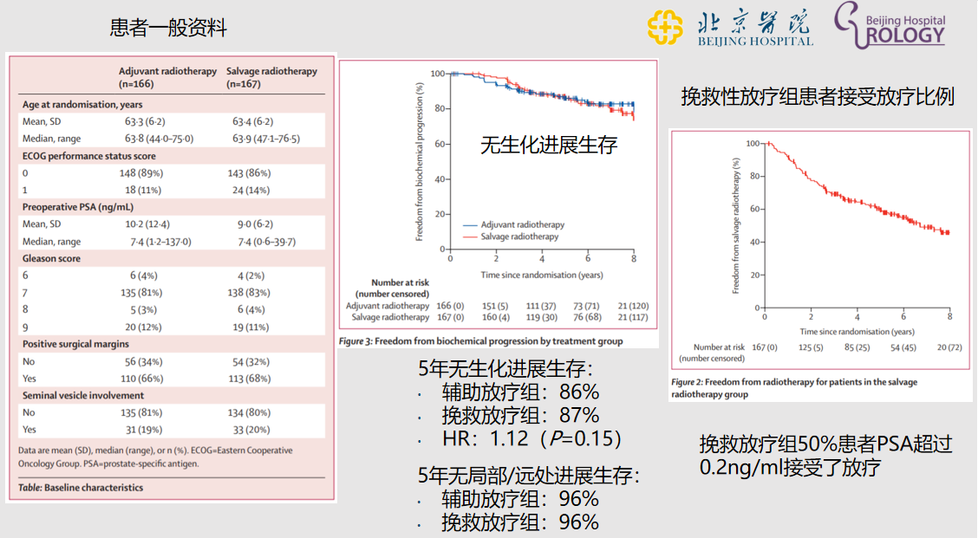The image size is (978, 538).
Task: Click the bullet 辅助放疗组：96%
Action: click(x=520, y=499)
